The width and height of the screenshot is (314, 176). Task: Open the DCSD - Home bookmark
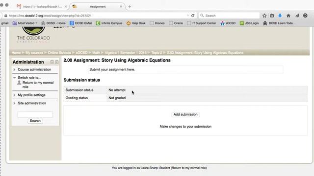[53, 23]
